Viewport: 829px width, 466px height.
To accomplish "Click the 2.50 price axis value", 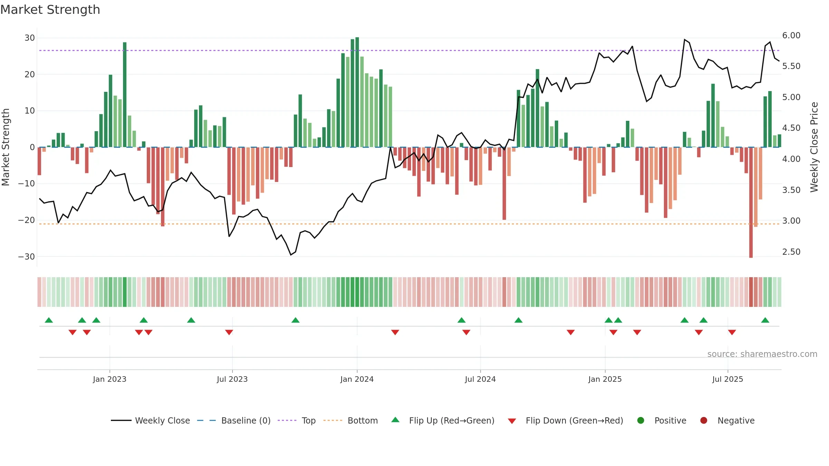I will point(791,252).
